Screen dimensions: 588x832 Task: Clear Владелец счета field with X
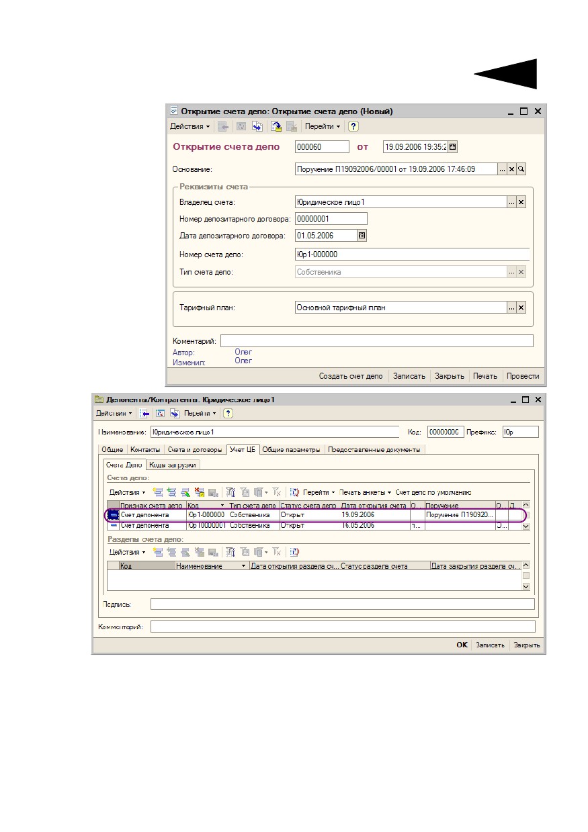521,202
